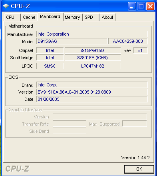Viewport: 157px width, 176px height.
Task: Click the Manufacturer field showing Intel Corporation
Action: [92, 34]
